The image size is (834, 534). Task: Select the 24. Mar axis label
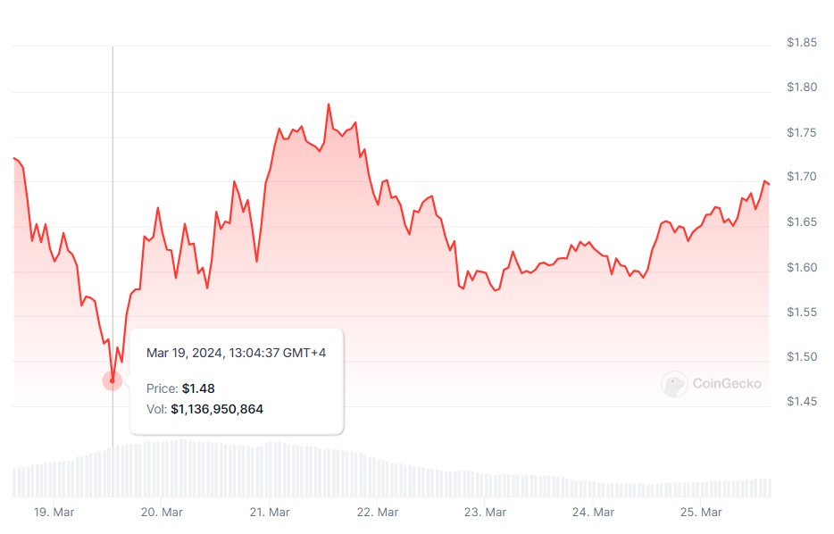(x=593, y=513)
